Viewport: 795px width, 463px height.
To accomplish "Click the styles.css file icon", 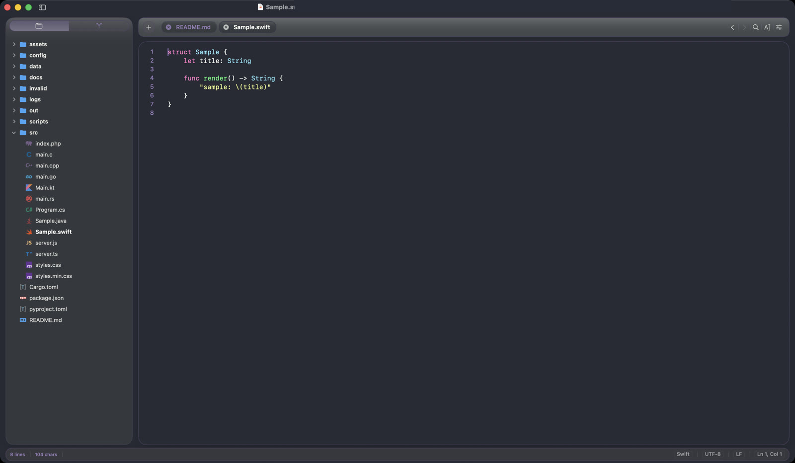I will coord(29,265).
